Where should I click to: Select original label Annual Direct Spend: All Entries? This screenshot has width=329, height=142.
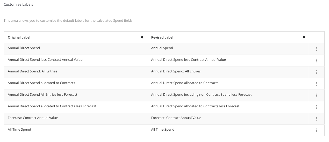pos(32,71)
